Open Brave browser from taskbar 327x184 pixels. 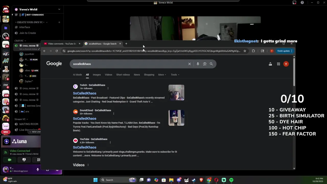201,180
